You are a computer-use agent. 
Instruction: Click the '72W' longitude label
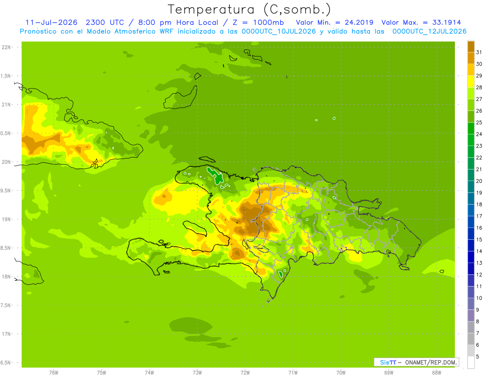pyautogui.click(x=245, y=373)
